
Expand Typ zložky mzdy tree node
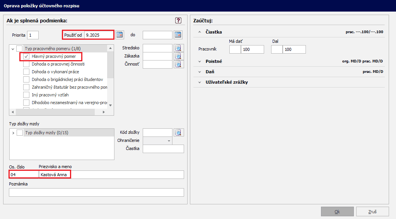point(13,133)
